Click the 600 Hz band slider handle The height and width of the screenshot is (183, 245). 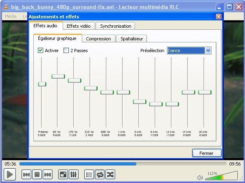107,92
